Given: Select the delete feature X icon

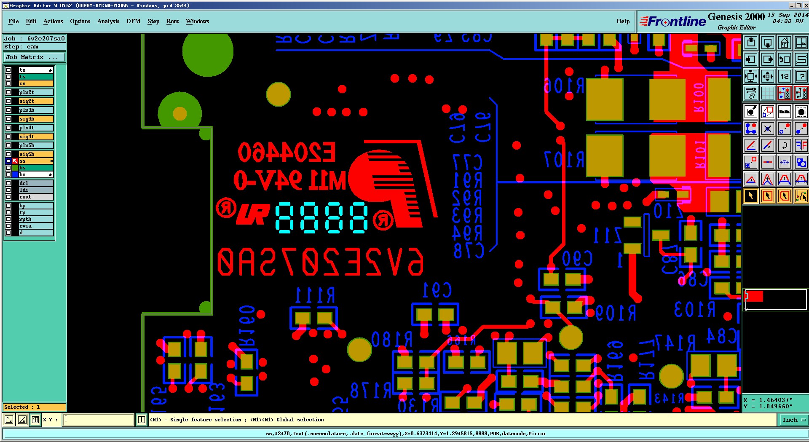Looking at the screenshot, I should coord(768,129).
